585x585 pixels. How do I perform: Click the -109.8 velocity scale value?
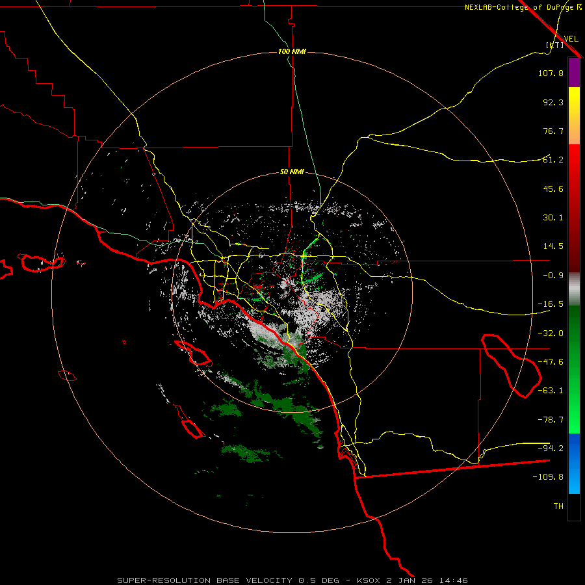point(548,477)
